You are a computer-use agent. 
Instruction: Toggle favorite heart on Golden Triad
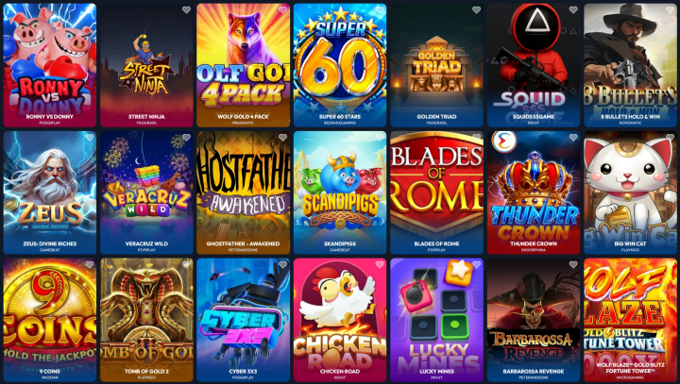pos(476,10)
